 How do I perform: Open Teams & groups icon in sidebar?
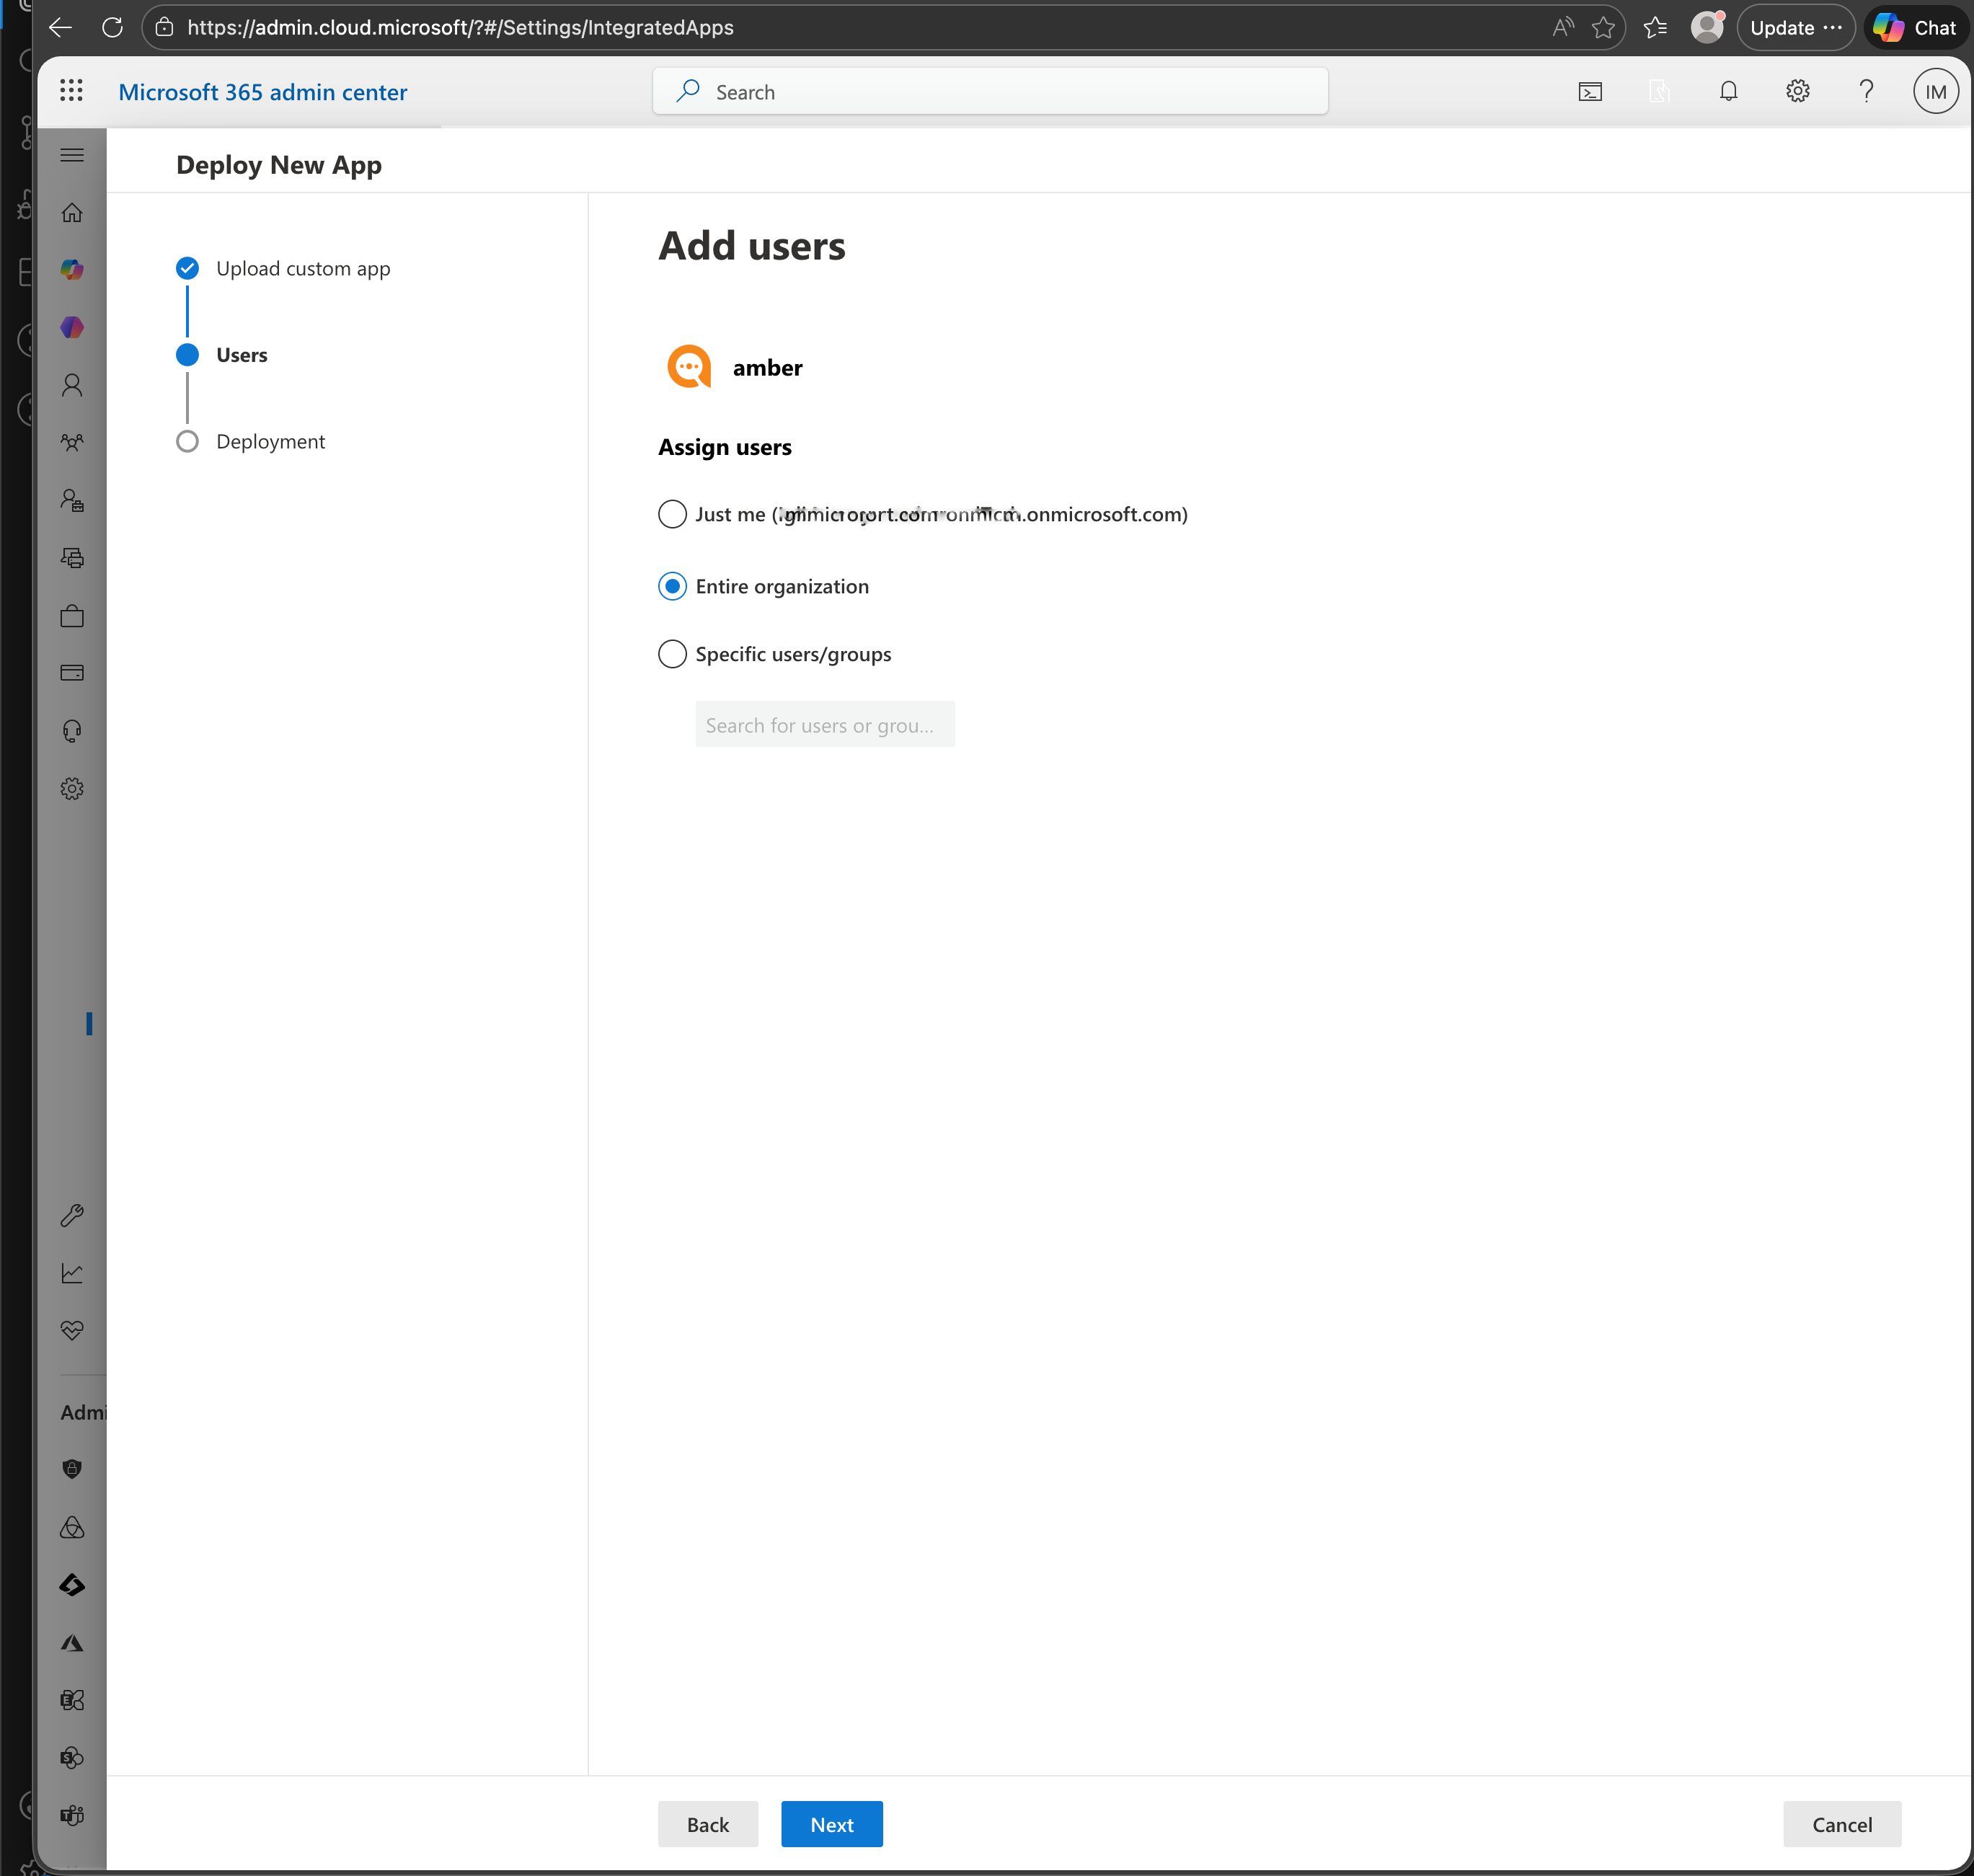72,442
